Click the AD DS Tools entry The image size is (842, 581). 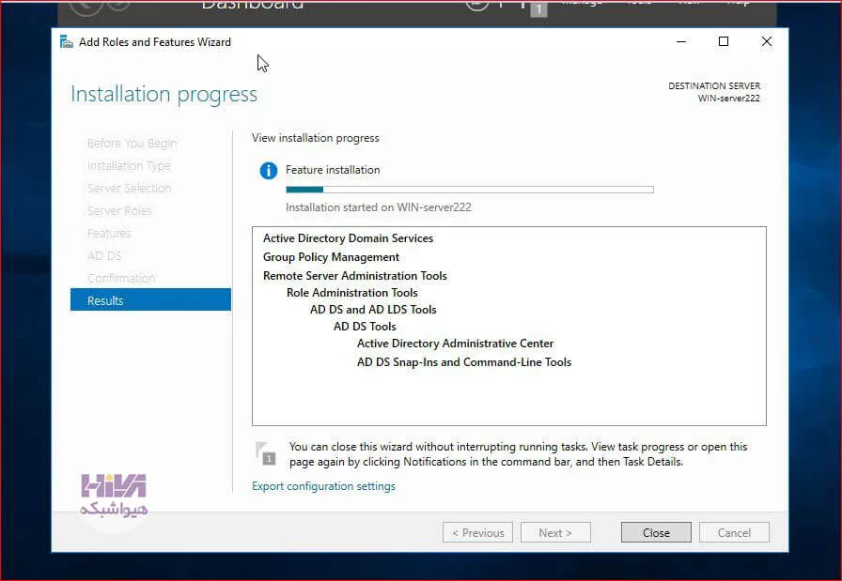[365, 327]
